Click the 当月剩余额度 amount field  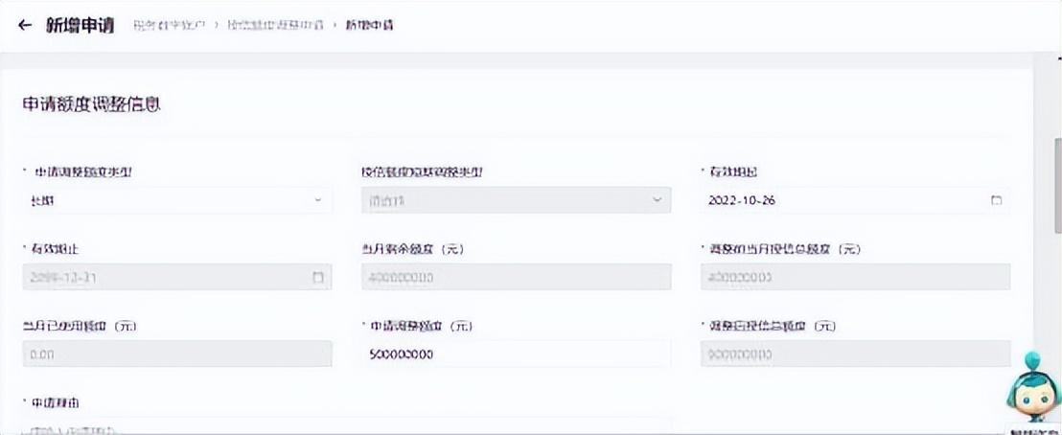click(x=516, y=277)
